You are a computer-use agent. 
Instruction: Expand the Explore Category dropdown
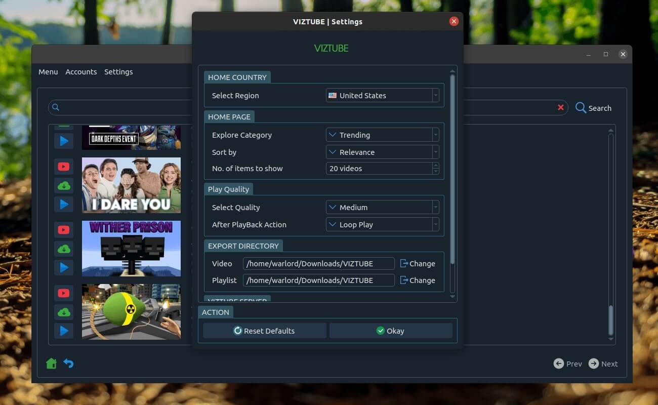pos(382,135)
